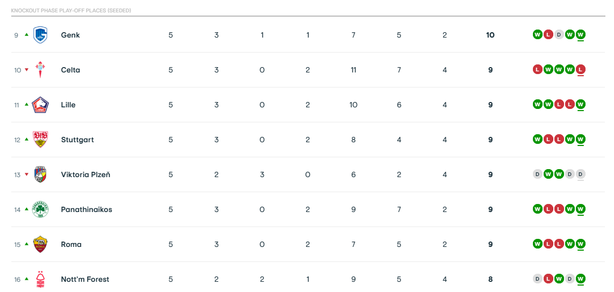This screenshot has height=292, width=614.
Task: Click Genk's latest underlined win badge
Action: coord(581,35)
